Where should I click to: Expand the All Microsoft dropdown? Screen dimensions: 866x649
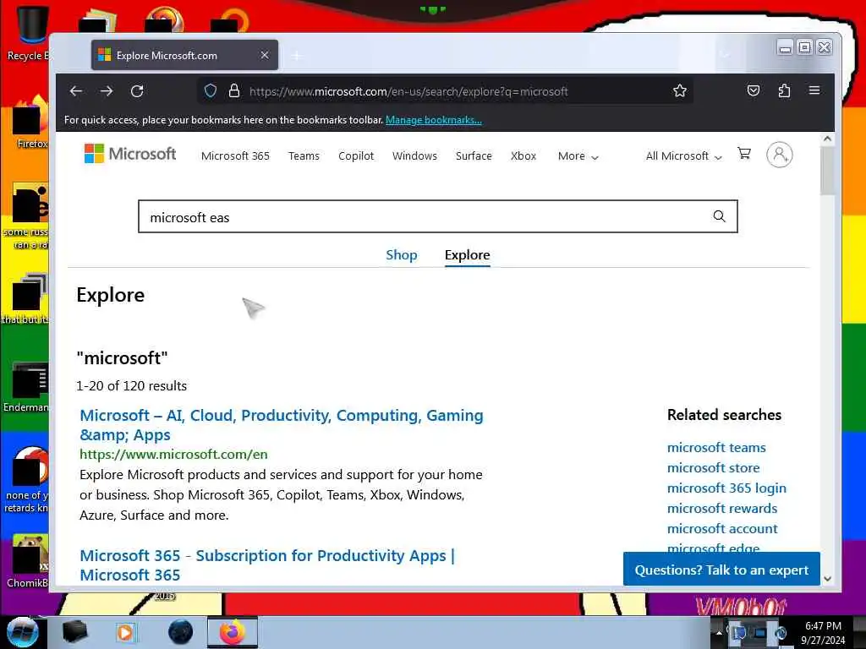click(x=683, y=156)
